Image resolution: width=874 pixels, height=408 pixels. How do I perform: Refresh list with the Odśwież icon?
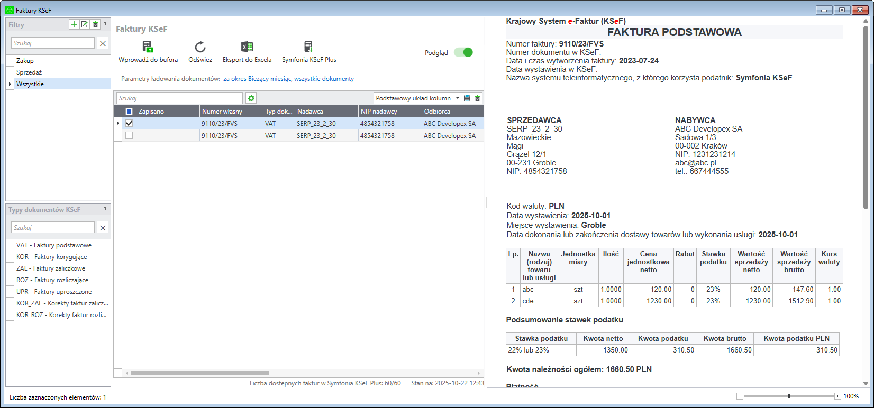tap(200, 47)
